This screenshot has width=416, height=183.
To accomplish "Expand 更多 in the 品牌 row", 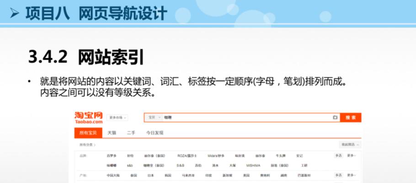I will (x=352, y=156).
